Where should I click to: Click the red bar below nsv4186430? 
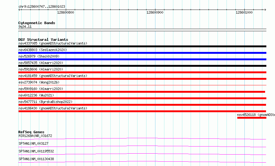[142, 111]
